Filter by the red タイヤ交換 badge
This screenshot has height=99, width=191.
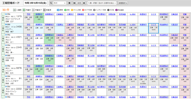[x=87, y=10]
